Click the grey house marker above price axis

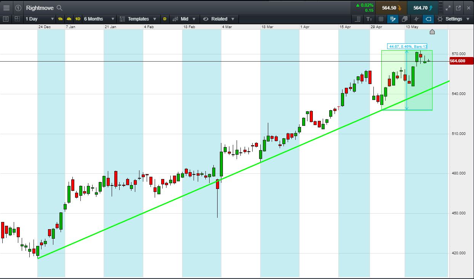click(x=432, y=32)
